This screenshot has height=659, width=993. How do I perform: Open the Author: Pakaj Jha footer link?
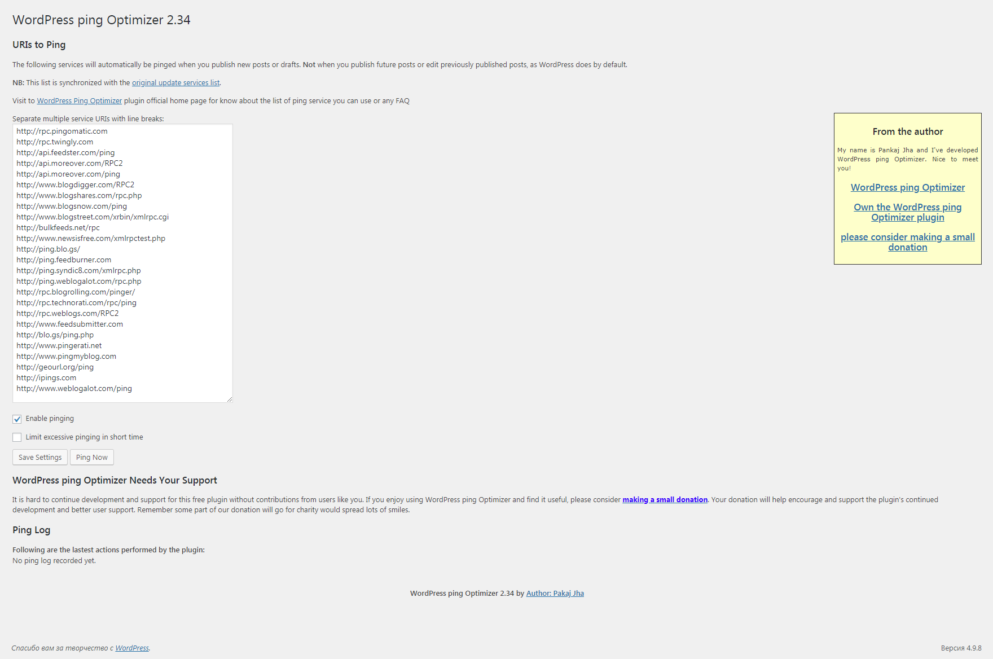pyautogui.click(x=555, y=593)
